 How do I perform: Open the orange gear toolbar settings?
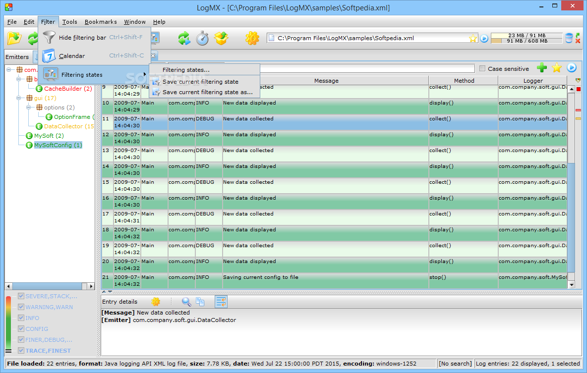pyautogui.click(x=252, y=38)
